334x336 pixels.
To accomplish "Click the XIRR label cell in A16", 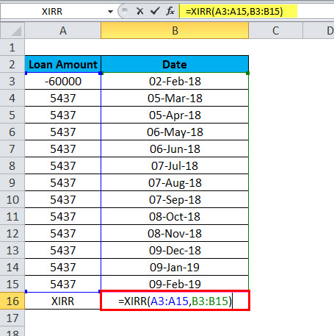I will point(63,301).
